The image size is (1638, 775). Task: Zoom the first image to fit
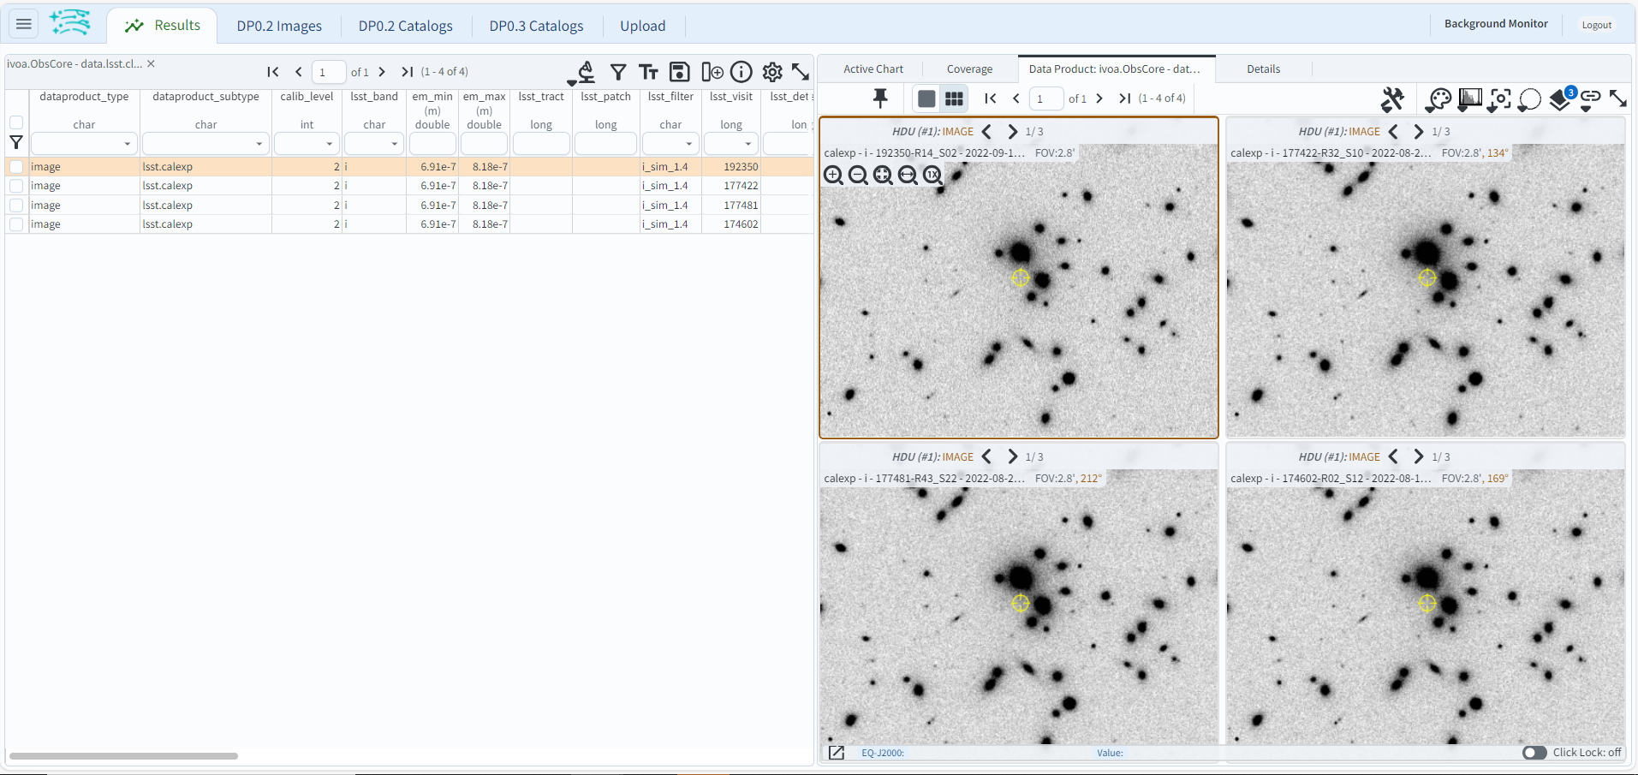(x=883, y=176)
